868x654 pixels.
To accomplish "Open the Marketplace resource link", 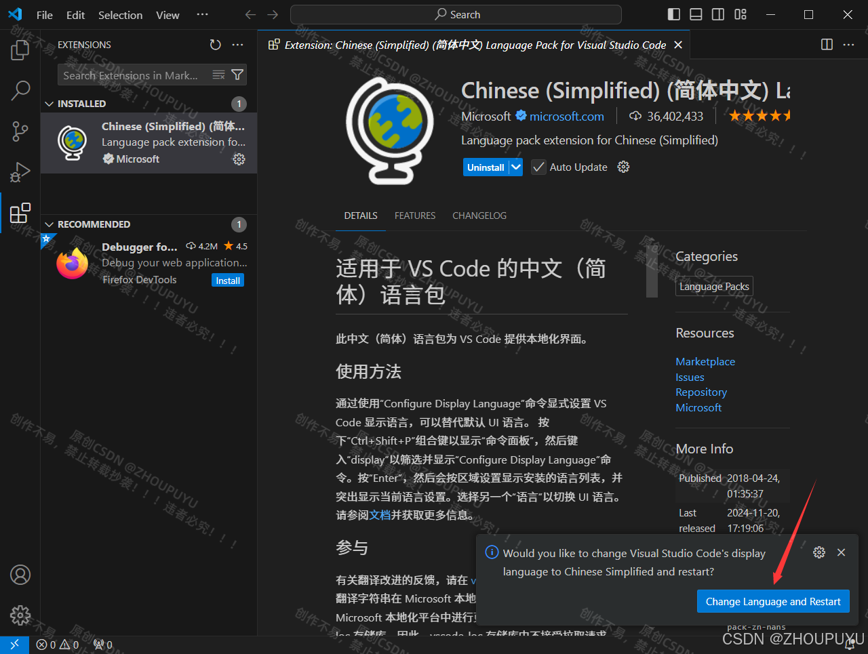I will pyautogui.click(x=705, y=362).
